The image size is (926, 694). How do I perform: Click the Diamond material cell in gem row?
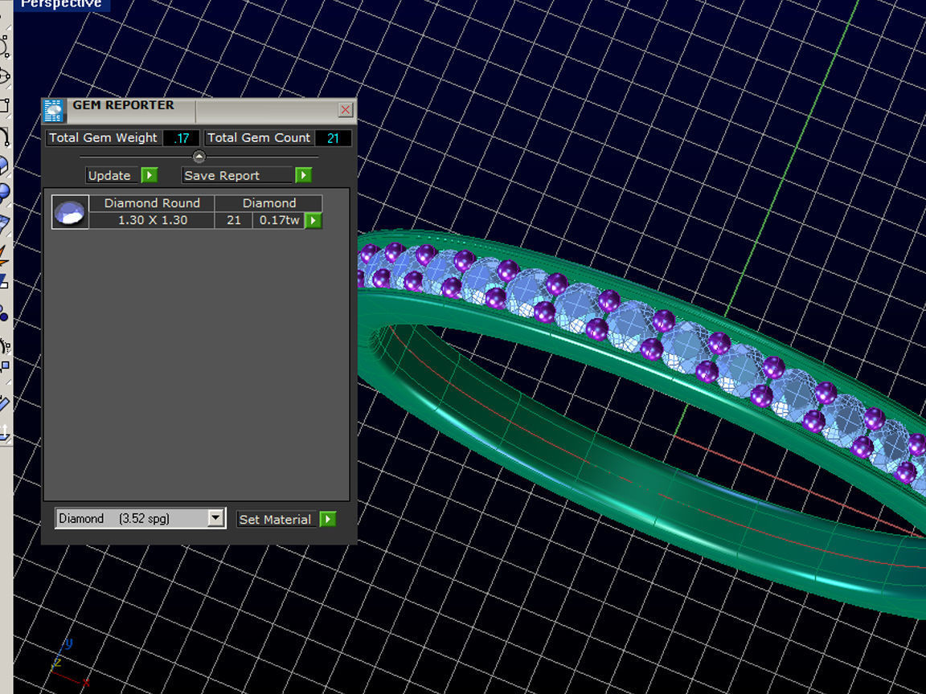pyautogui.click(x=269, y=203)
